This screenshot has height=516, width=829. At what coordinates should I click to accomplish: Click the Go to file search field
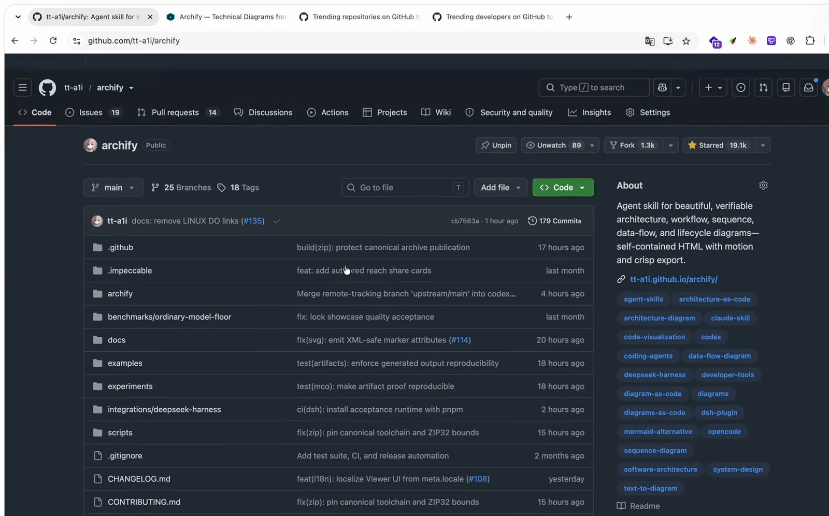pyautogui.click(x=405, y=188)
